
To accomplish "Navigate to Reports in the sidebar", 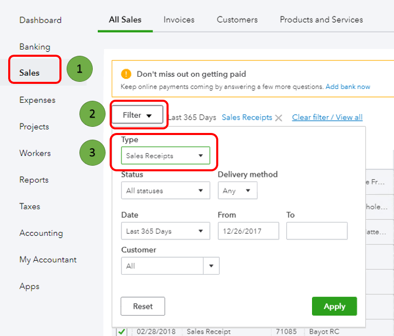I will click(34, 180).
